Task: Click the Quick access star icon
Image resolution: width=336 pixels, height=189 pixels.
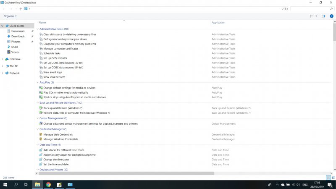Action: (7, 26)
